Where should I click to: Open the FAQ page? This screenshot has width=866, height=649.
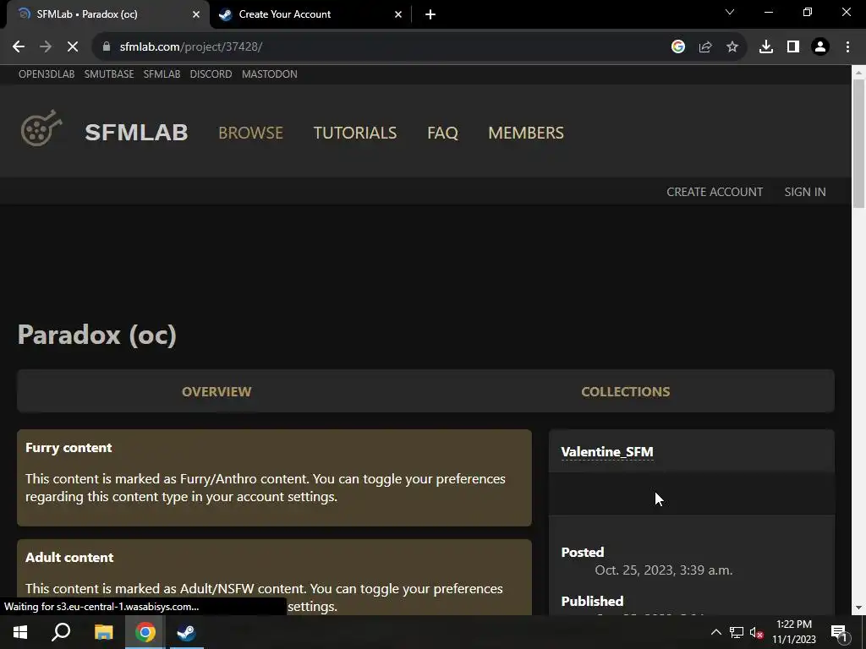[x=442, y=133]
